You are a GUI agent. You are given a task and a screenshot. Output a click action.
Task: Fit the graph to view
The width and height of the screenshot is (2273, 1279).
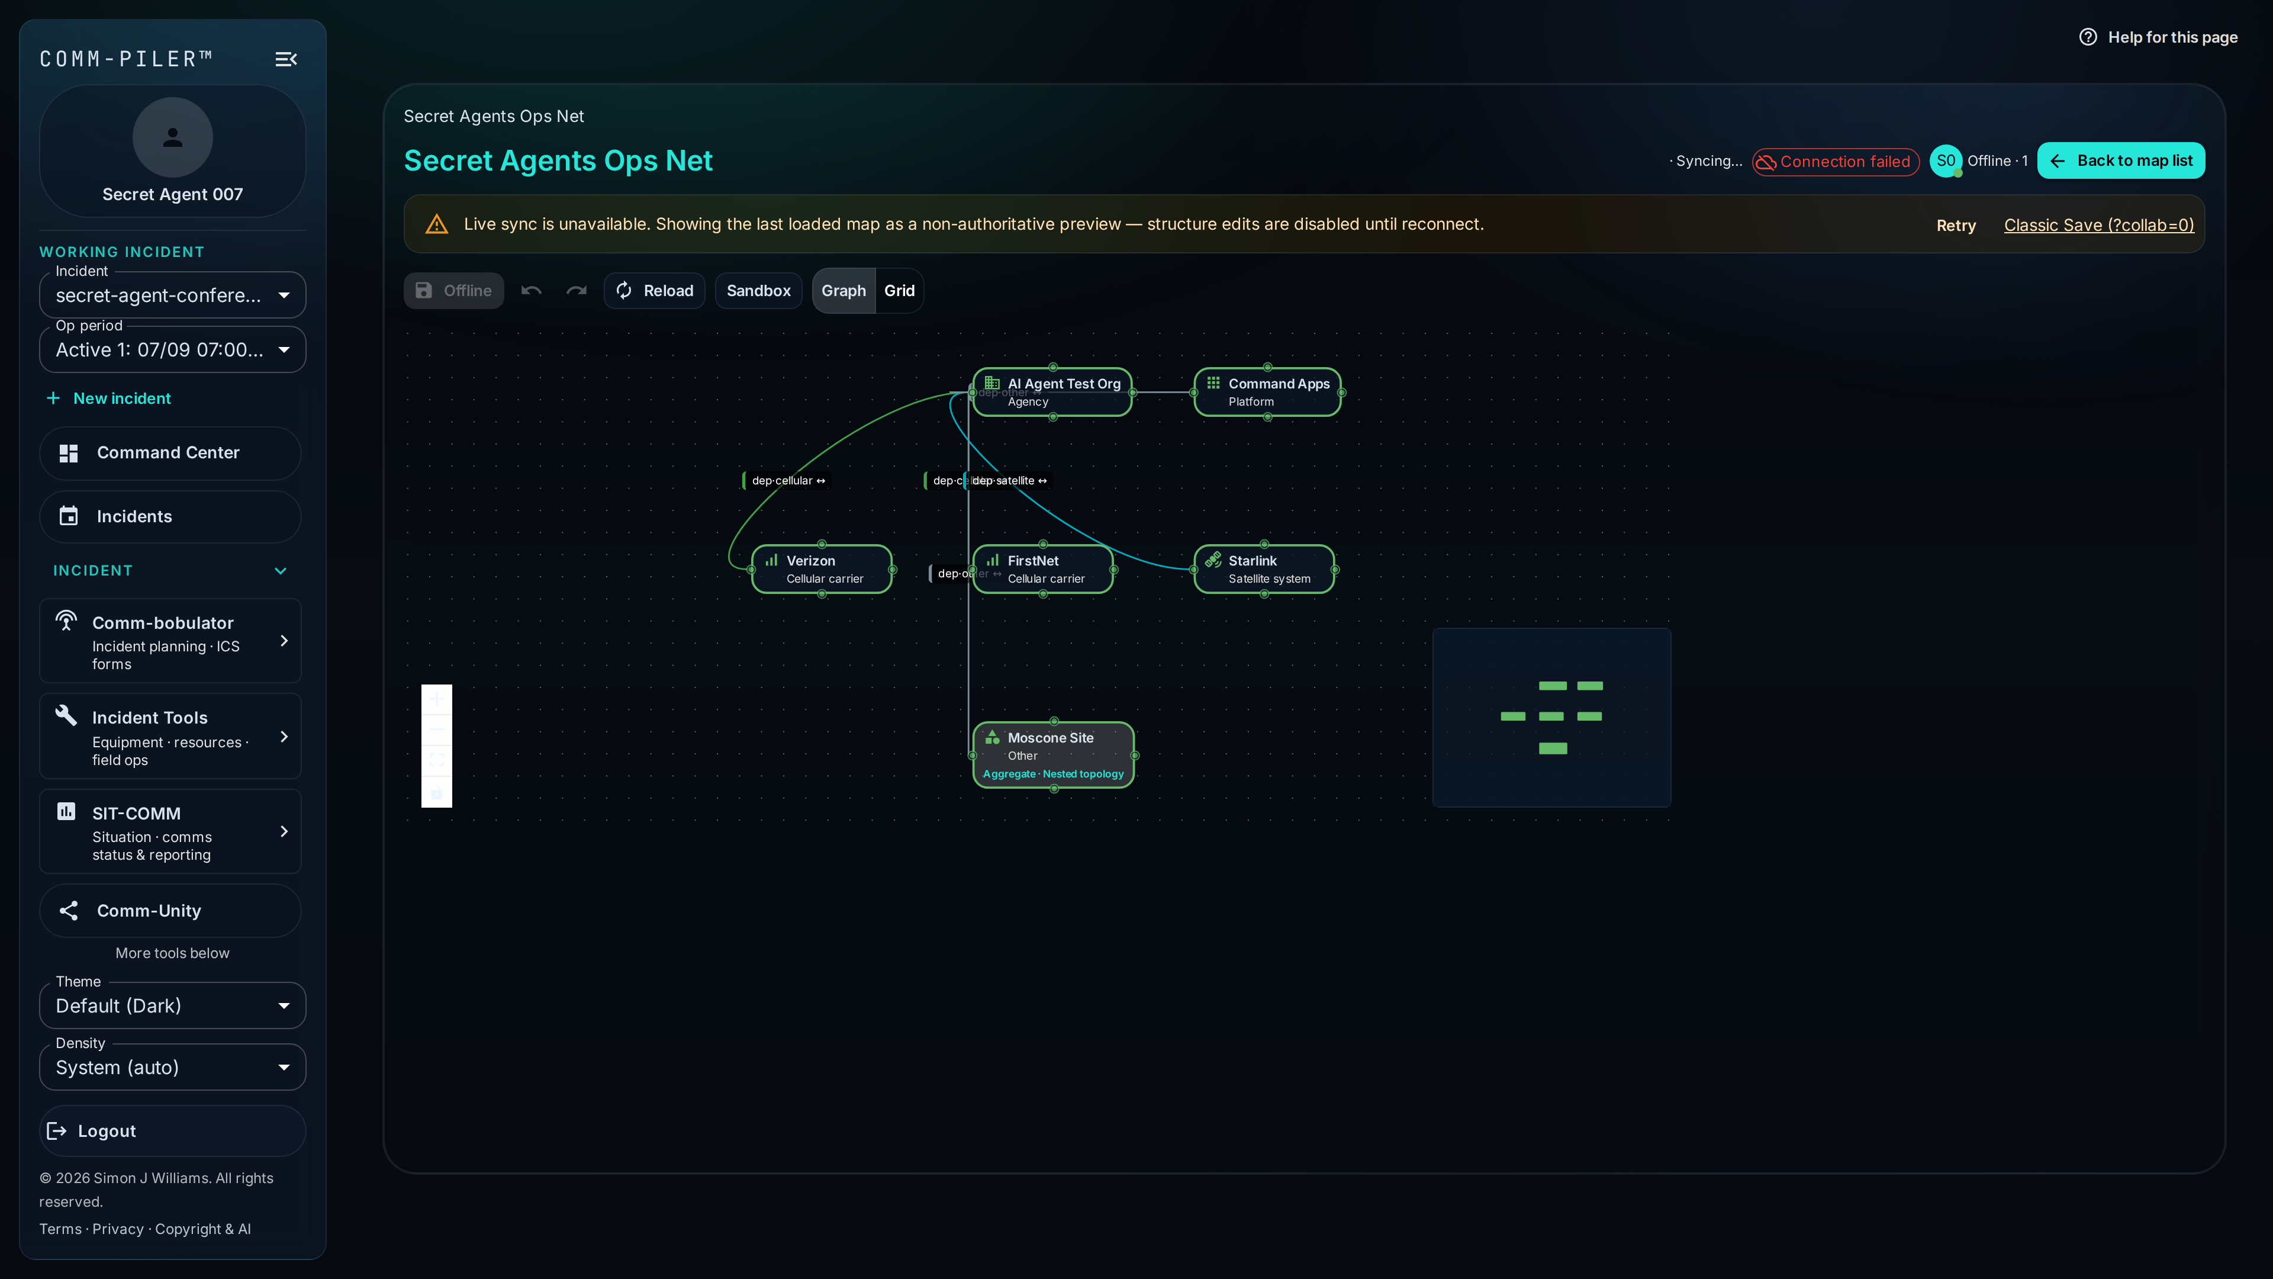coord(437,760)
